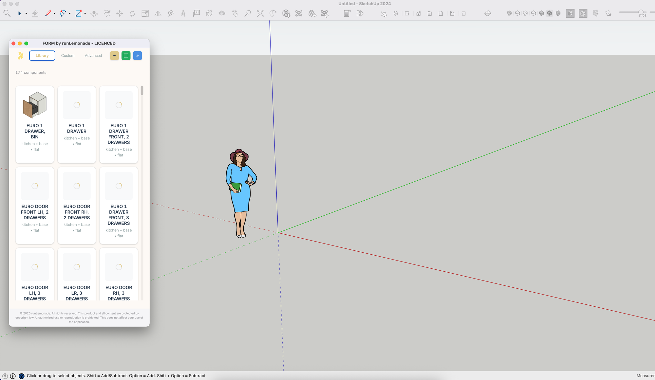Image resolution: width=655 pixels, height=380 pixels.
Task: Select EURO DOOR RH, 3 DRAWERS card
Action: [x=119, y=274]
